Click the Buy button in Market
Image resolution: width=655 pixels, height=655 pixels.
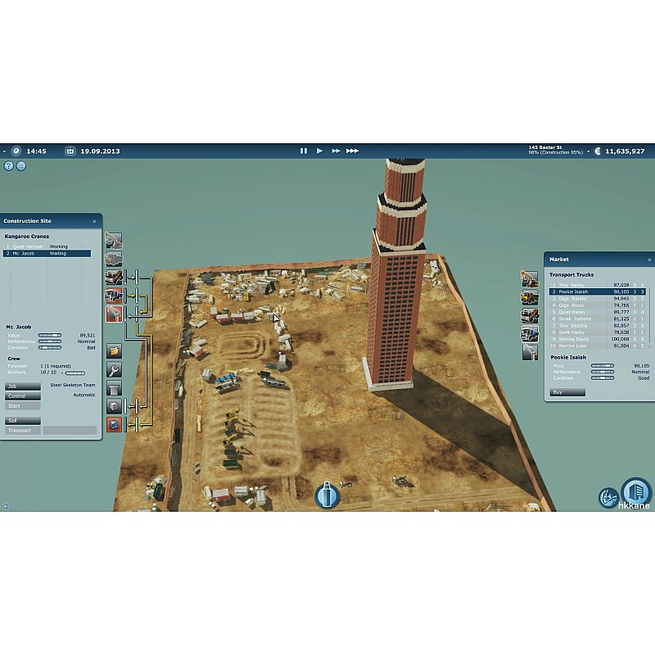click(x=567, y=392)
